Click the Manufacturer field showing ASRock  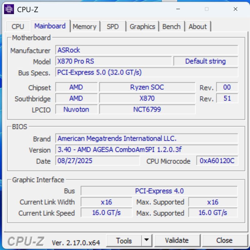[x=147, y=50]
